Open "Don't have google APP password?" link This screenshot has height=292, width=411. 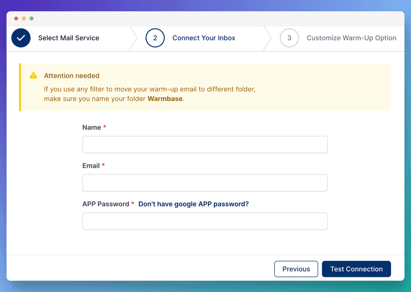tap(194, 204)
